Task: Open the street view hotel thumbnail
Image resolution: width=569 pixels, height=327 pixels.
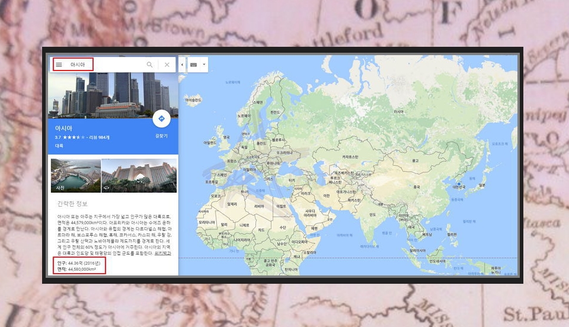Action: [139, 175]
